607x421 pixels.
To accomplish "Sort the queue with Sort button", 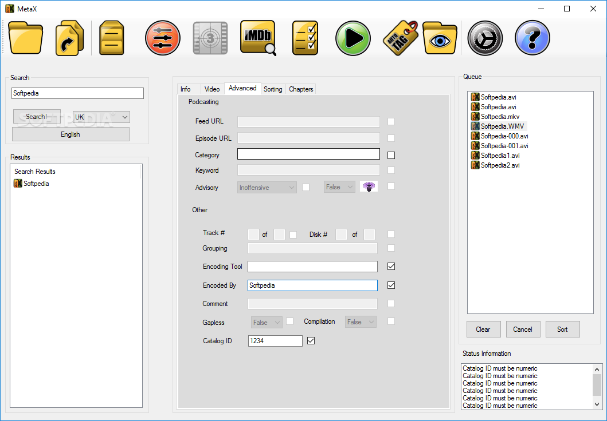I will pyautogui.click(x=562, y=329).
